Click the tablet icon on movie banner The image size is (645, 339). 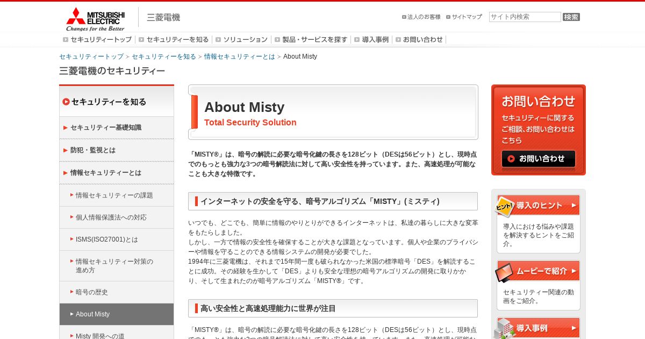pos(504,272)
